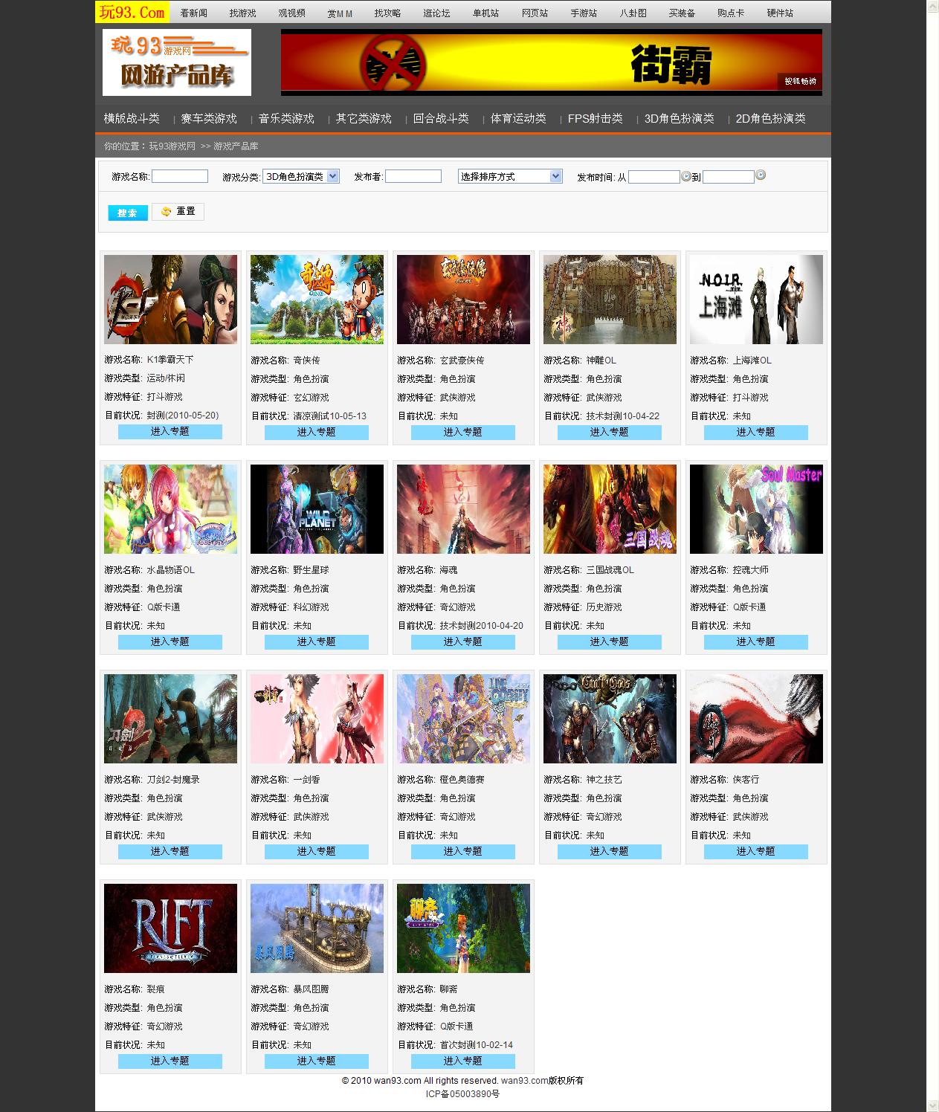939x1112 pixels.
Task: Select the 横版战斗类 category tab
Action: (x=132, y=118)
